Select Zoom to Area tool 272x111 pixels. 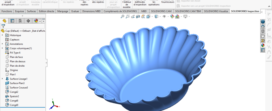tap(128, 16)
